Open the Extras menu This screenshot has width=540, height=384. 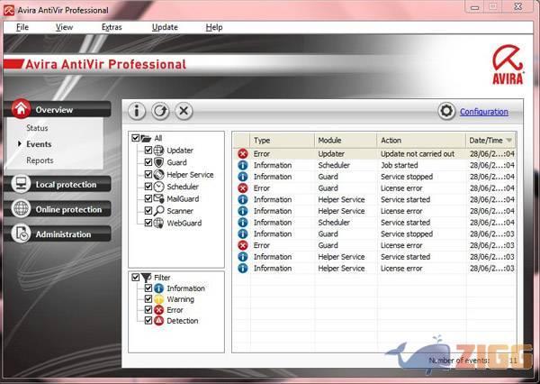click(x=112, y=27)
